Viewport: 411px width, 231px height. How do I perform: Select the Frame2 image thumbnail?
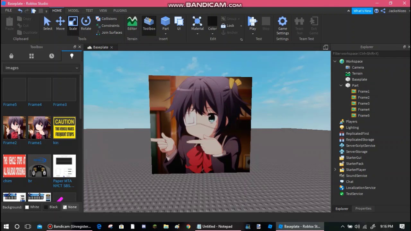(14, 128)
